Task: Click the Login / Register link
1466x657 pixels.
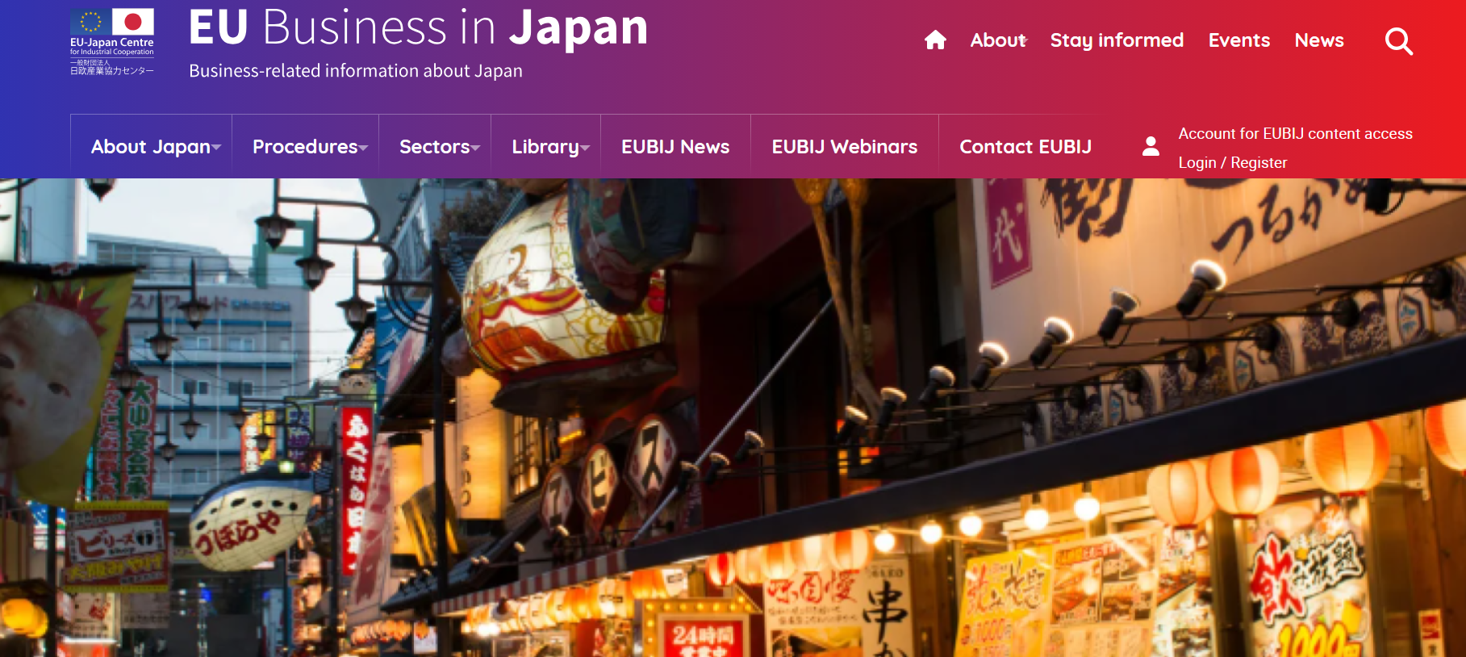Action: (1232, 163)
